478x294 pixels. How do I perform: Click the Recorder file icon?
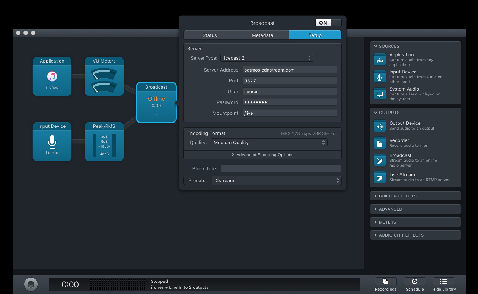[x=380, y=143]
